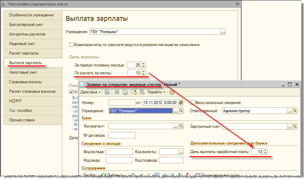Screen dimensions: 304x179
Task: Click the magnifier icon next to Контрагент
Action: pos(181,126)
